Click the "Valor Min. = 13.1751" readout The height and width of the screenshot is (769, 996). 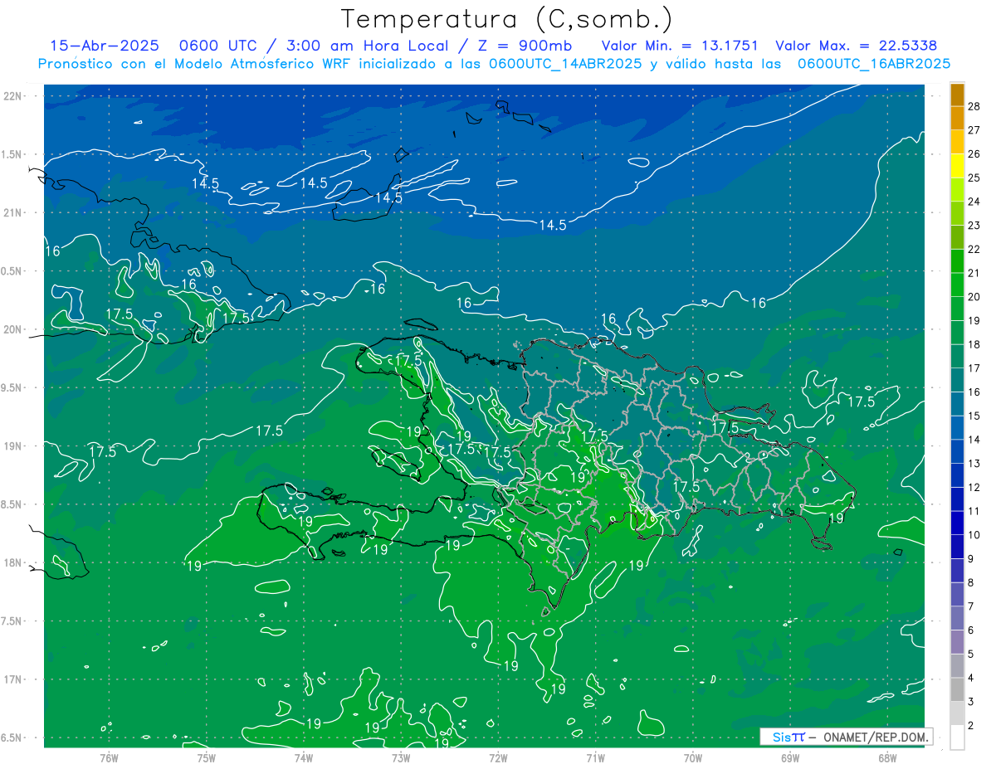click(x=679, y=46)
